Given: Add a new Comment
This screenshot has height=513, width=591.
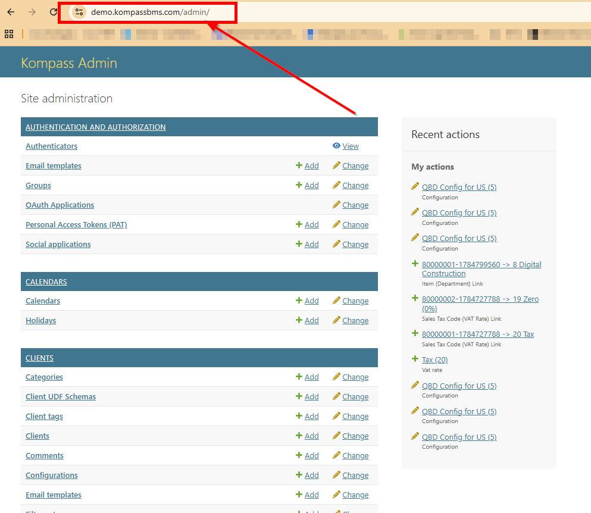Looking at the screenshot, I should 307,455.
